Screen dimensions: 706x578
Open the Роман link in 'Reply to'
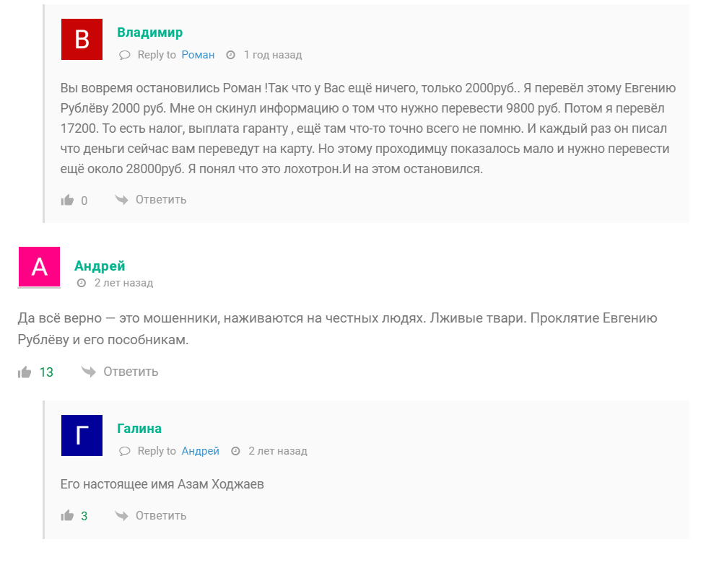198,55
